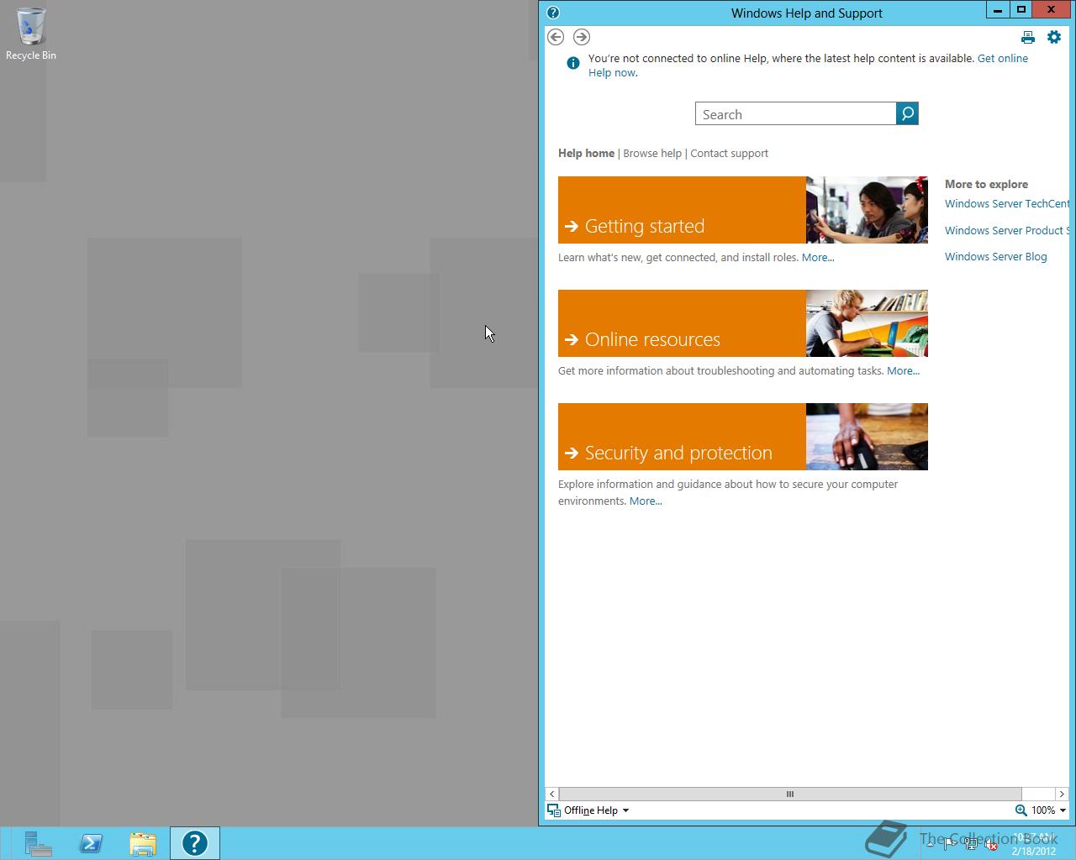Follow More link under Online resources
The height and width of the screenshot is (860, 1076).
click(x=903, y=371)
